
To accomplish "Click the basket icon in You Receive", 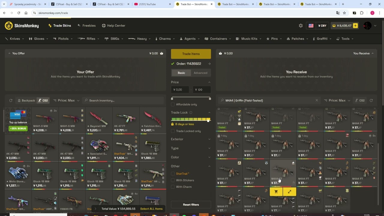I will click(x=220, y=53).
